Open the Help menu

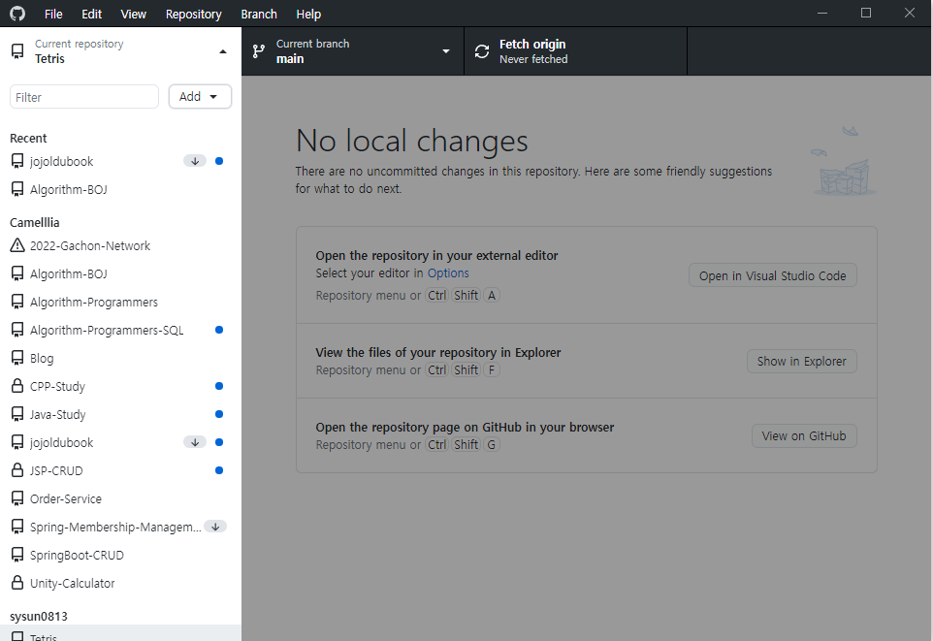pos(308,14)
